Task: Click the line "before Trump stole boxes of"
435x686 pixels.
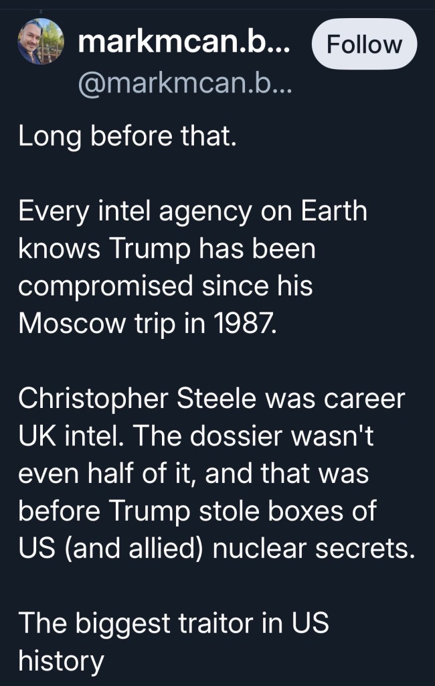Action: (x=197, y=510)
